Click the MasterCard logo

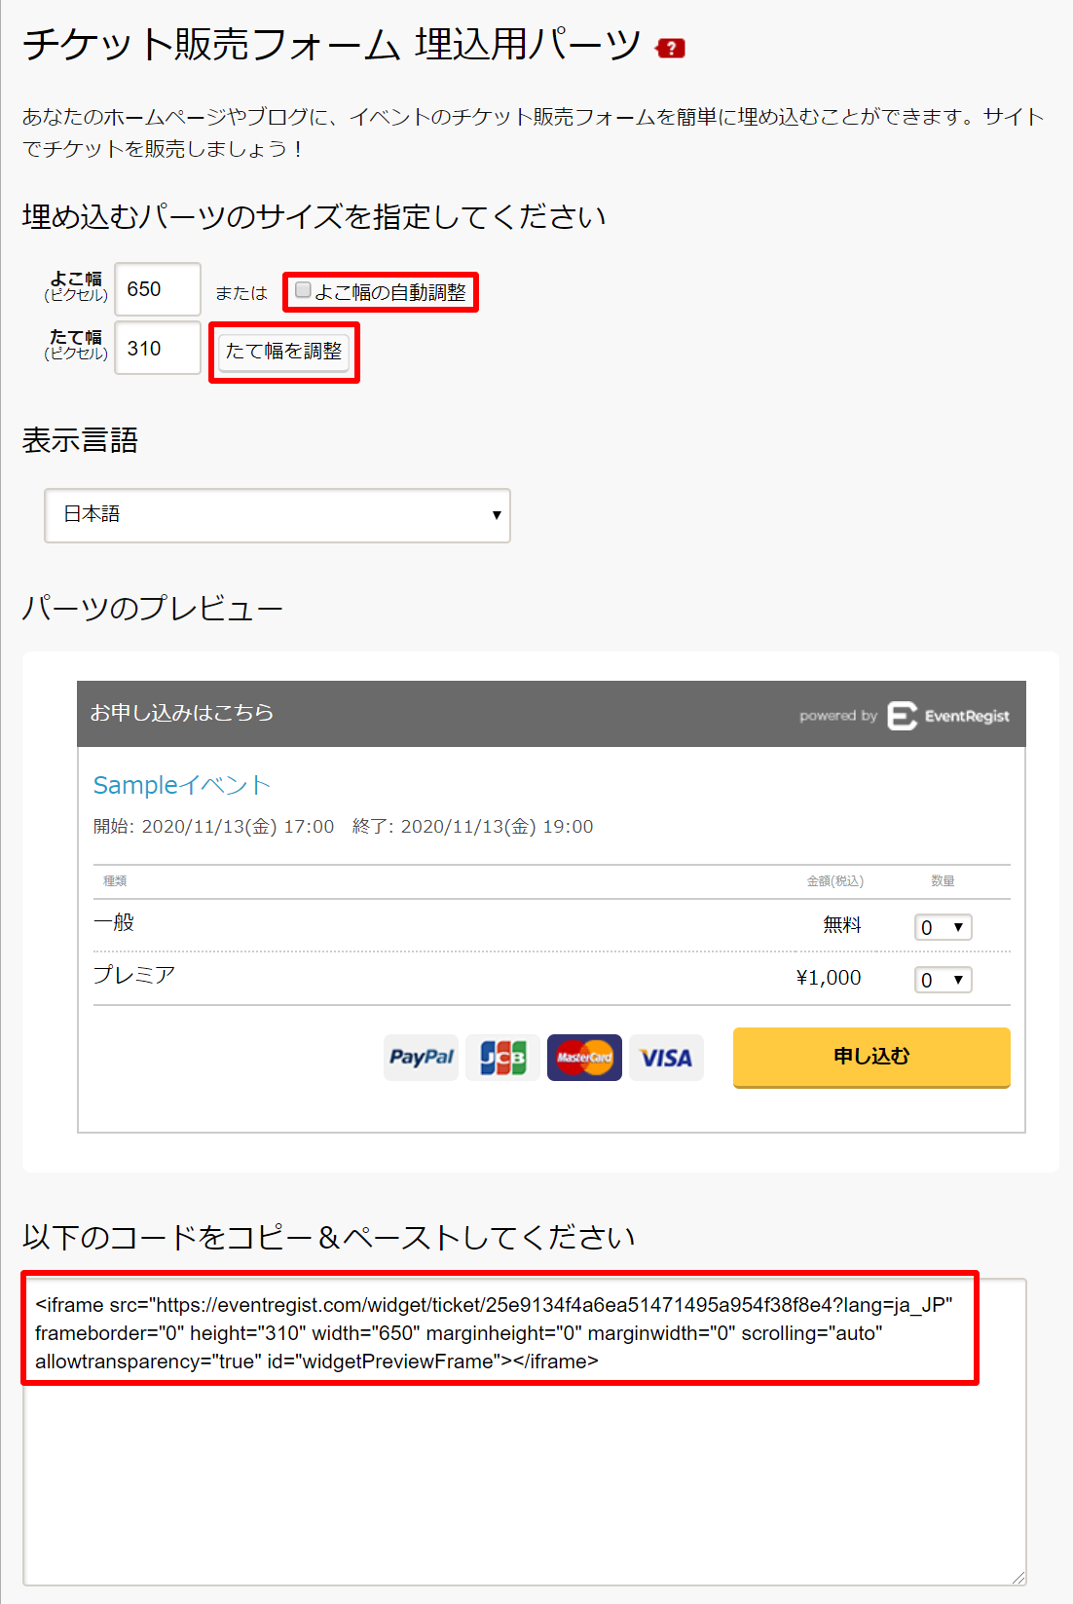click(x=584, y=1058)
